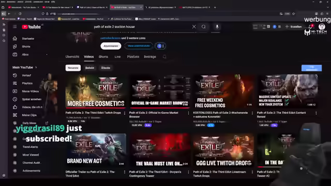Viewport: 331px width, 186px height.
Task: Start voice search with microphone icon
Action: [217, 27]
